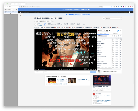This screenshot has width=138, height=111.
Task: Click the comment text input field
Action: (67, 72)
